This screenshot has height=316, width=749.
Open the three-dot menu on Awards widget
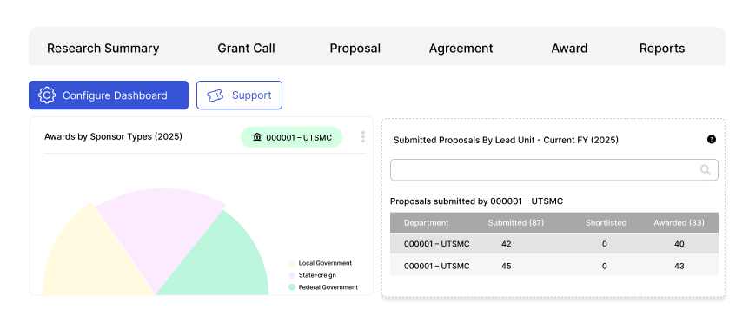(x=363, y=136)
